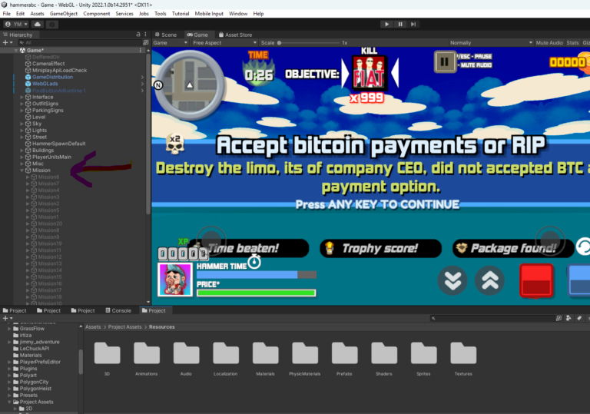Viewport: 590px width, 414px height.
Task: Open the Textures folder
Action: [463, 359]
